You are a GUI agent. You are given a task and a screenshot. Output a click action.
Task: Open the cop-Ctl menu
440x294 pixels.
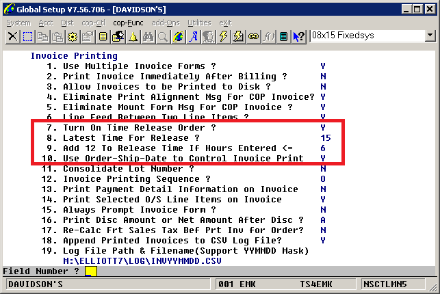(x=94, y=23)
